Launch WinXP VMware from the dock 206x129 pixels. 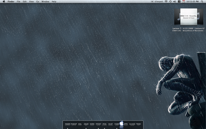(x=110, y=125)
